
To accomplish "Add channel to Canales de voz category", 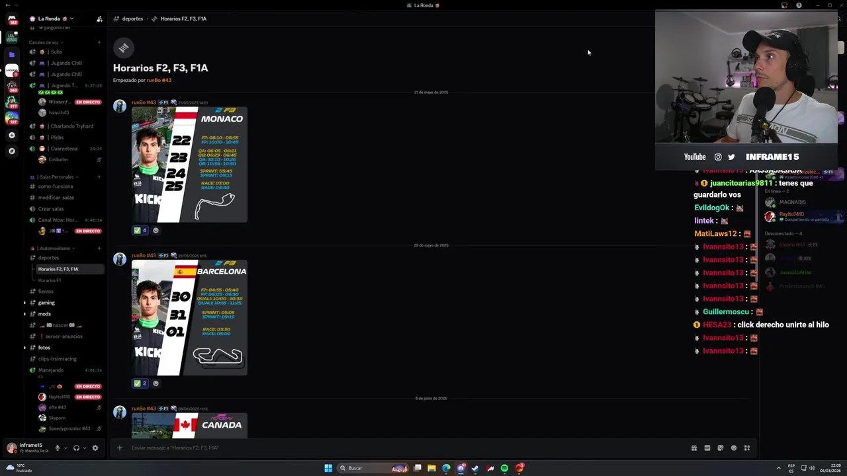I will coord(99,42).
